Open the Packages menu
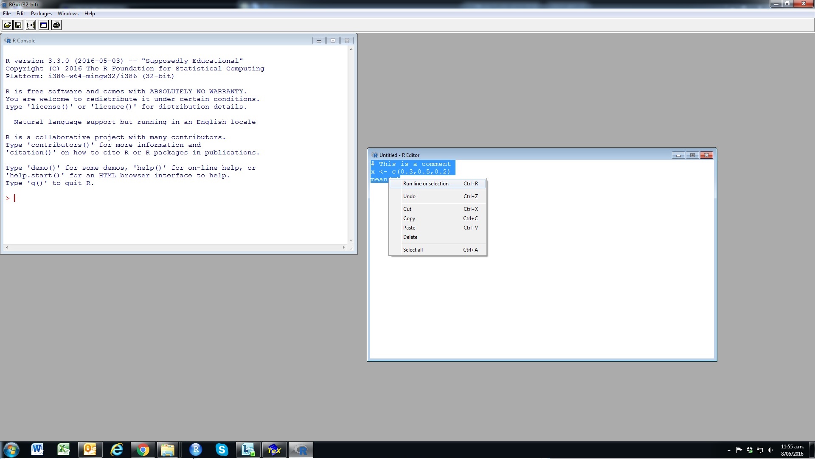 41,14
